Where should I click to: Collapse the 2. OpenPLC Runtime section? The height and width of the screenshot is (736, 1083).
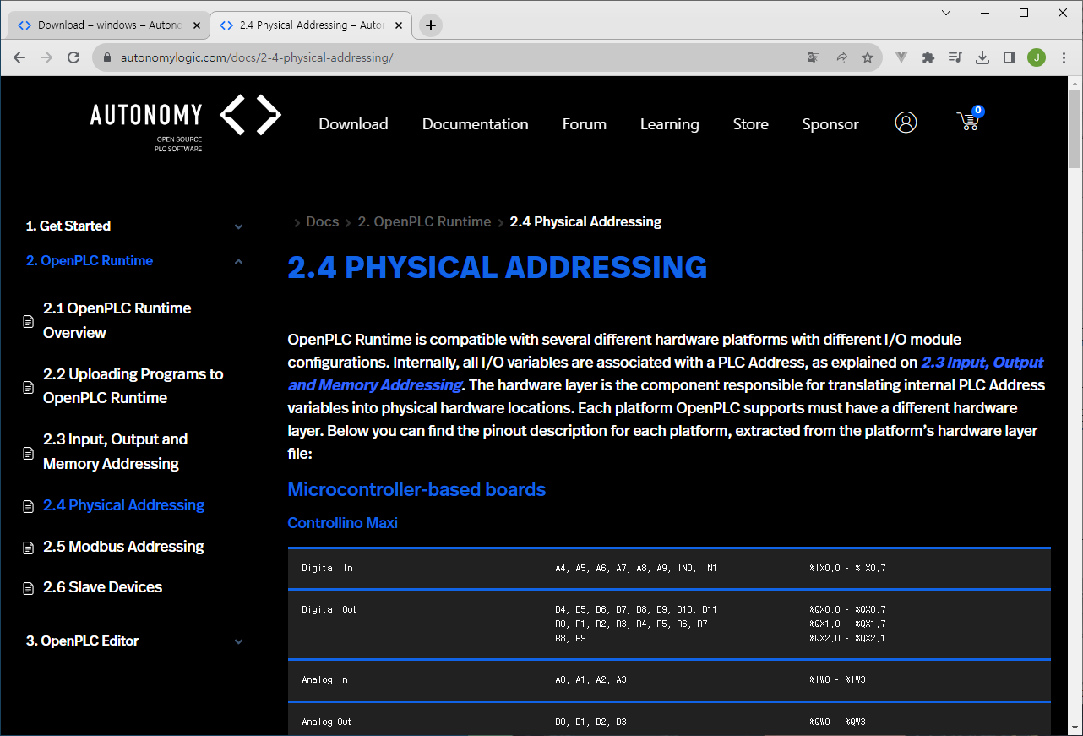click(238, 261)
